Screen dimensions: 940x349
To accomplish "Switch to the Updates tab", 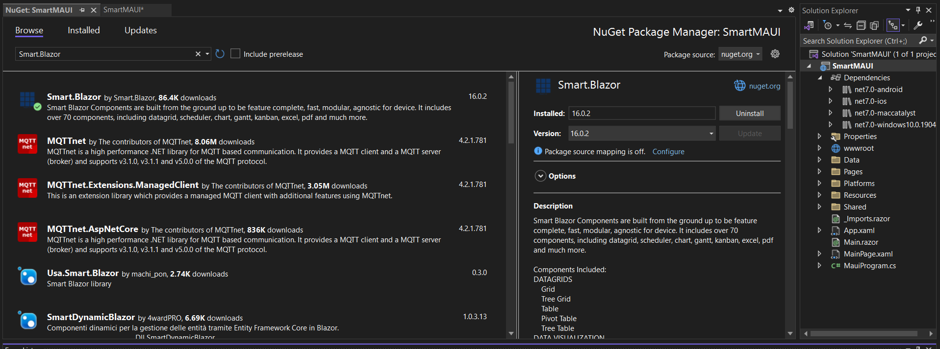I will 141,30.
